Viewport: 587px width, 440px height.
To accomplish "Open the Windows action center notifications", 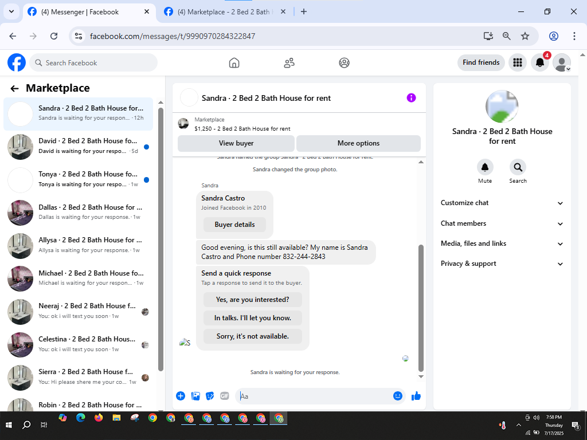I will (x=576, y=425).
